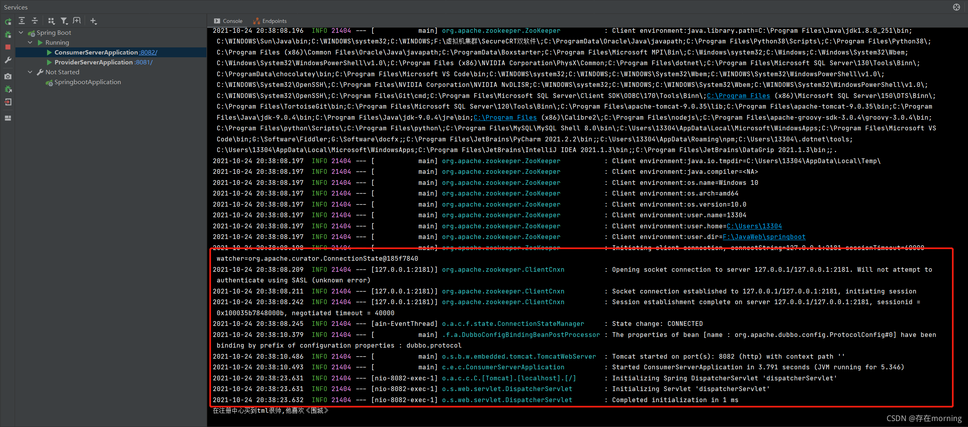
Task: Open the Open in New Tab icon
Action: (x=77, y=21)
